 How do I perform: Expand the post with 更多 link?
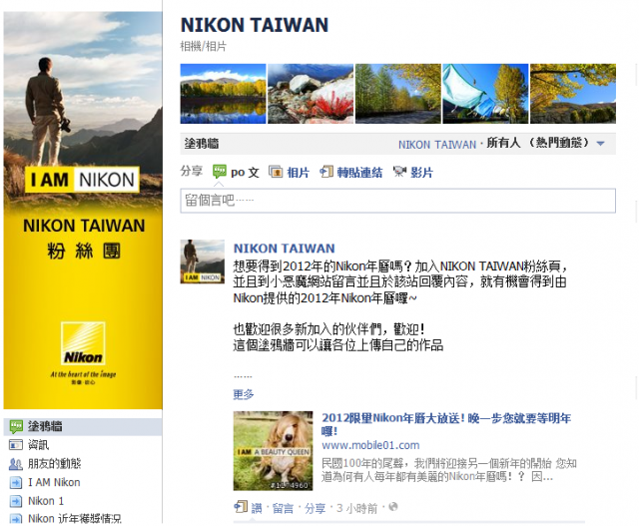click(x=244, y=394)
